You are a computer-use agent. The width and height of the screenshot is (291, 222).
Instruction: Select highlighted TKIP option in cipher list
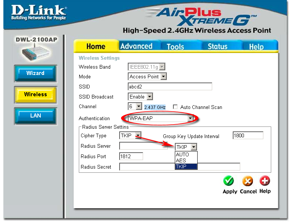click(x=186, y=166)
